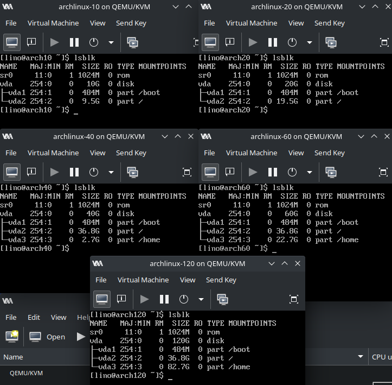The image size is (392, 385).
Task: Pause the archlinux-10 virtual machine
Action: point(74,42)
